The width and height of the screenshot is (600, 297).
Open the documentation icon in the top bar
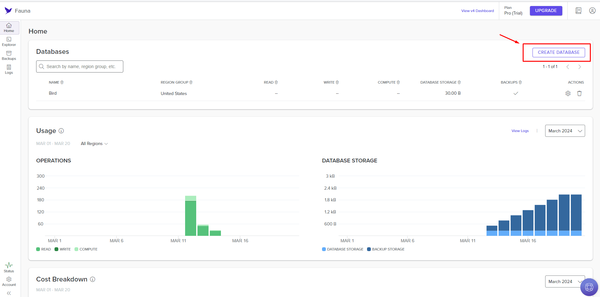(578, 10)
